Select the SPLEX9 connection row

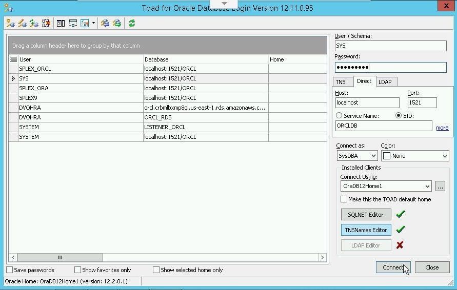(168, 98)
